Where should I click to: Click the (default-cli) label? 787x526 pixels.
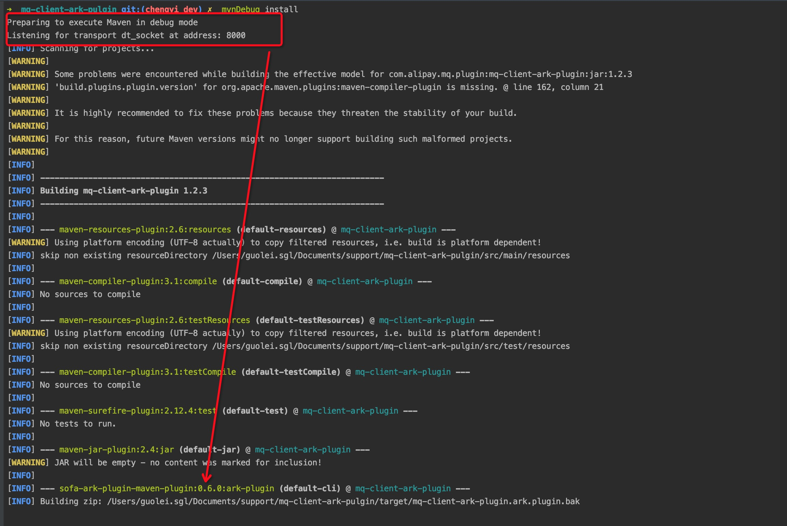tap(310, 489)
